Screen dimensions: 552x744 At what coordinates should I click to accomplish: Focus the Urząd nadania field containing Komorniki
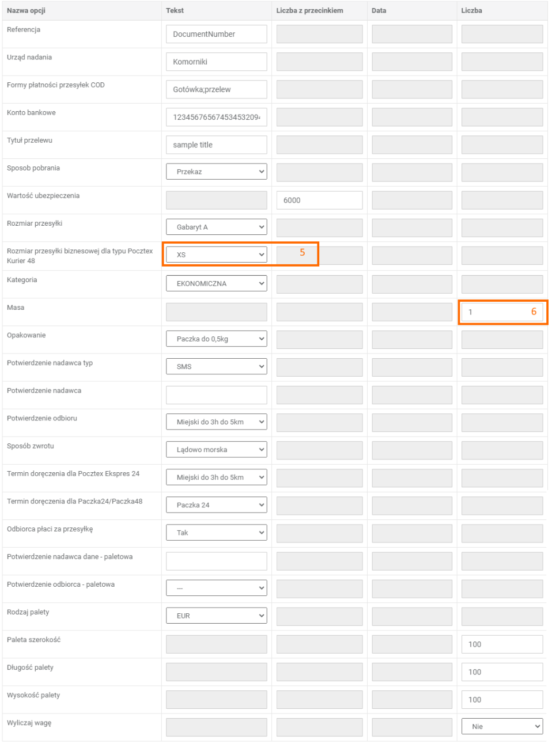[216, 62]
